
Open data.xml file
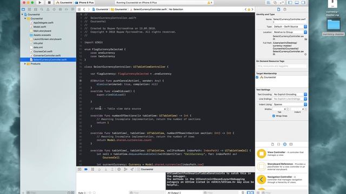(x=38, y=47)
